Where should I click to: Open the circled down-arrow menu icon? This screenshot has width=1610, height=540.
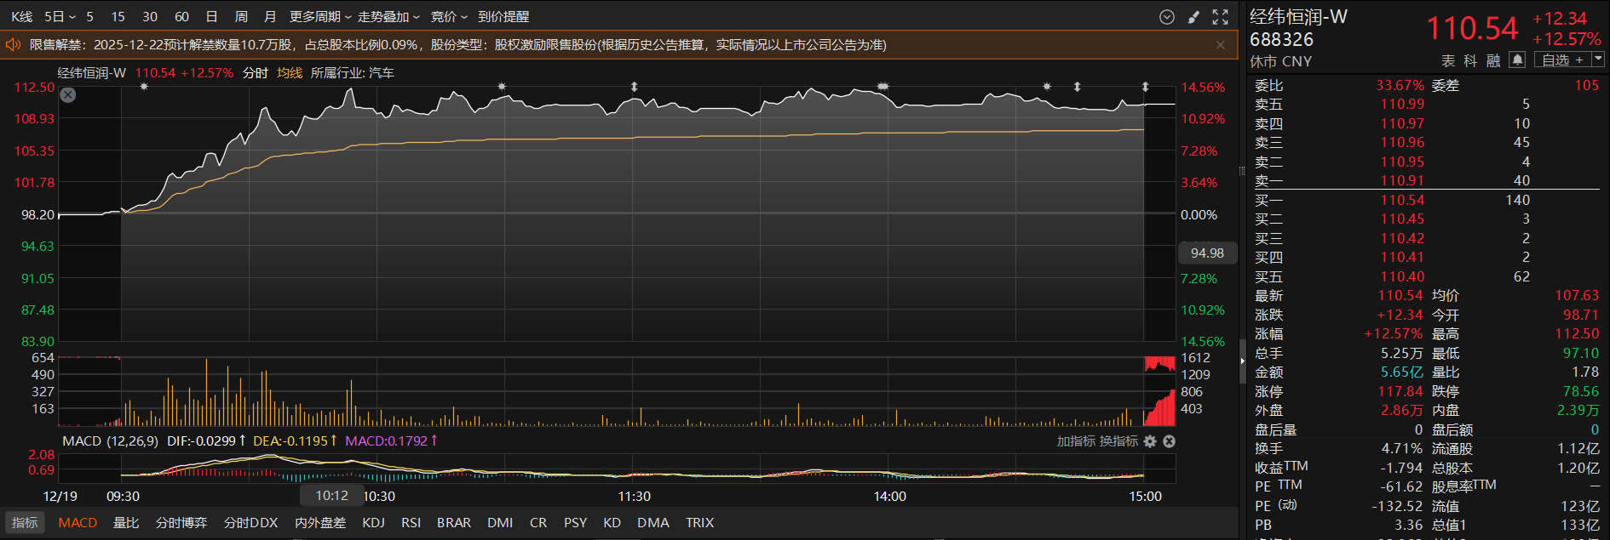pyautogui.click(x=1167, y=17)
